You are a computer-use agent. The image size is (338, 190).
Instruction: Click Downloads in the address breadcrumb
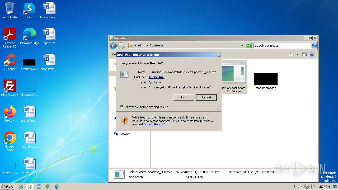click(156, 45)
